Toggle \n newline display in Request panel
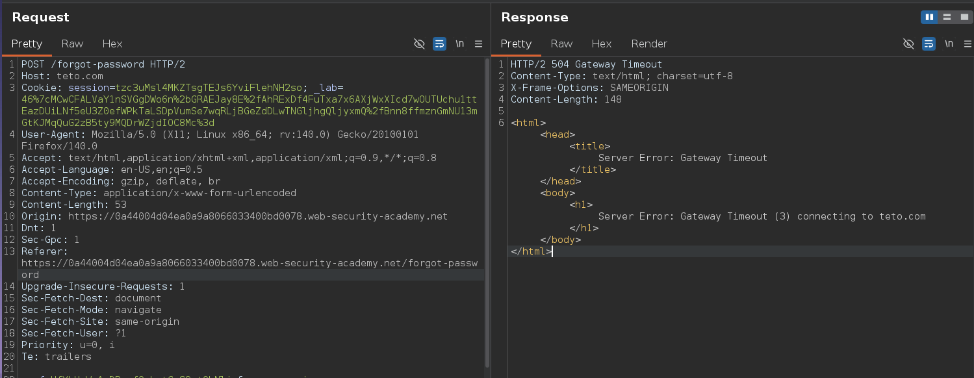Screen dimensions: 974x378 460,44
